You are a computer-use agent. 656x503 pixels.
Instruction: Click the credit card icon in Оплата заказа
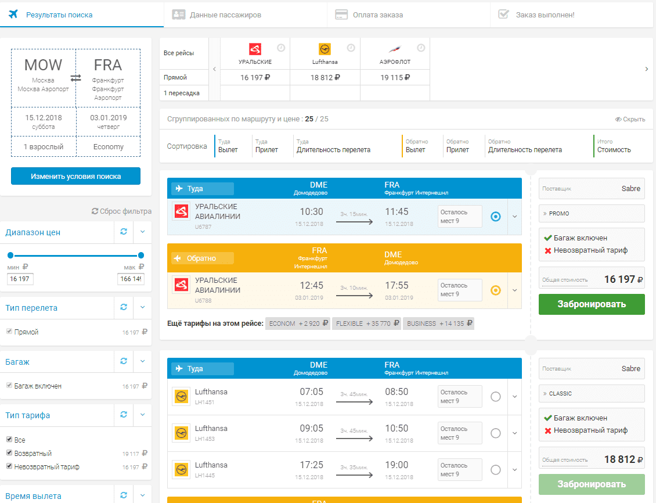click(341, 15)
